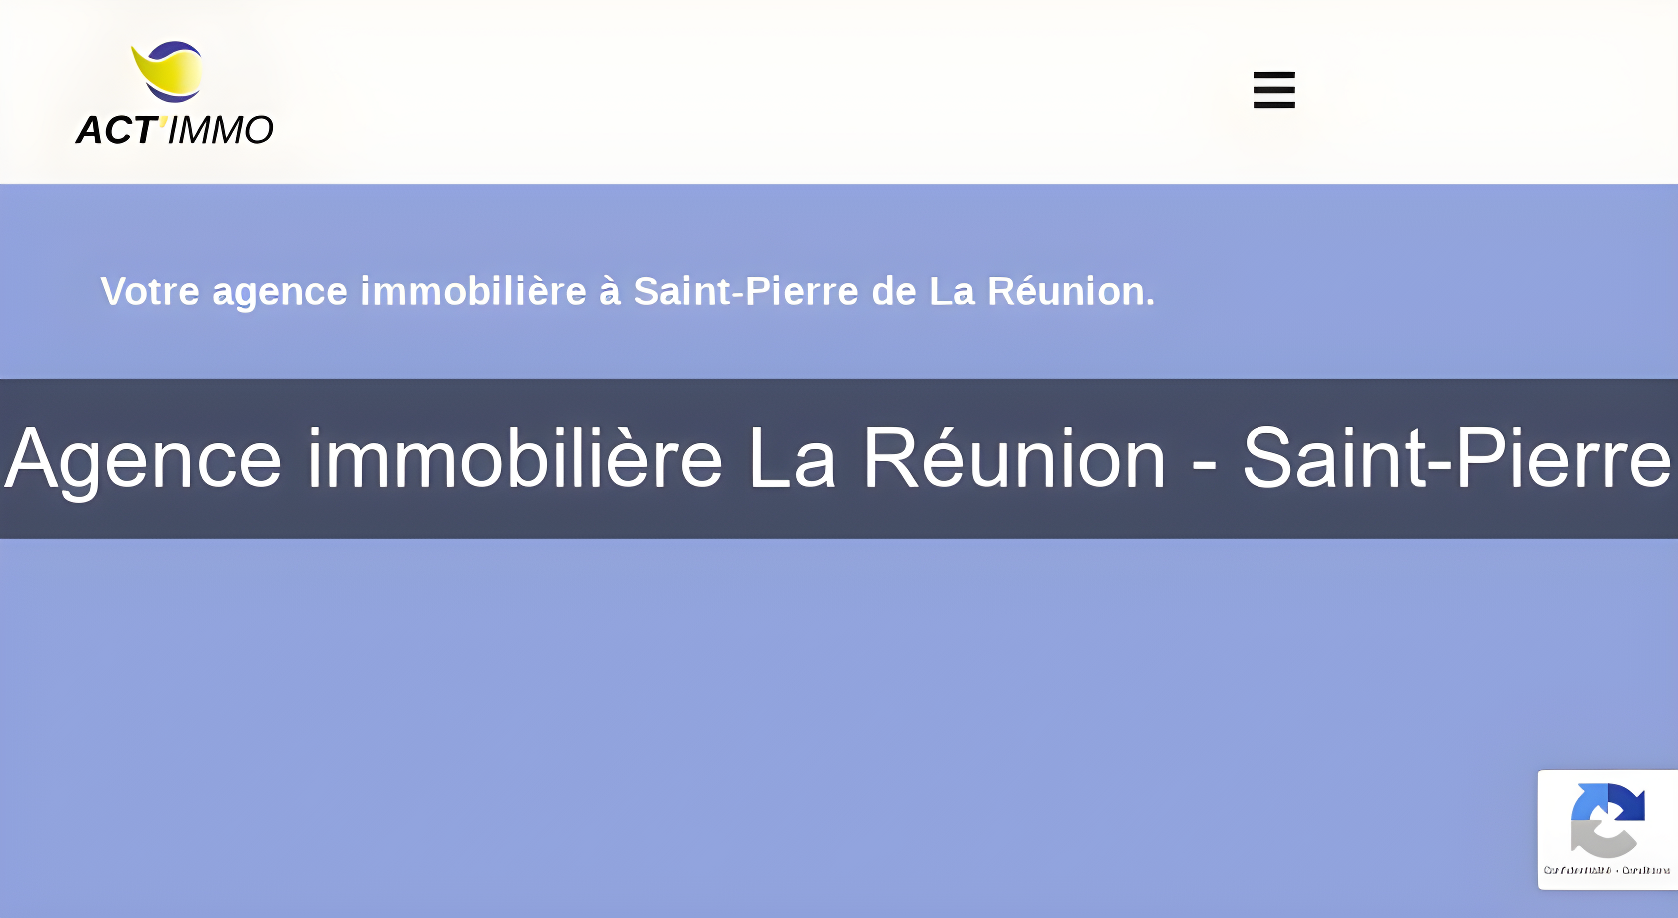Viewport: 1678px width, 918px height.
Task: Click the bottom bar of the hamburger icon
Action: tap(1273, 104)
